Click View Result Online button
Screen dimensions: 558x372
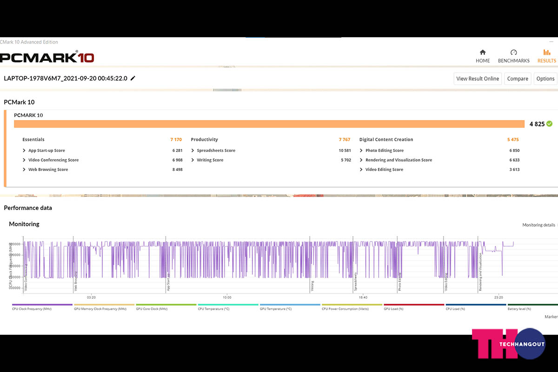[478, 78]
